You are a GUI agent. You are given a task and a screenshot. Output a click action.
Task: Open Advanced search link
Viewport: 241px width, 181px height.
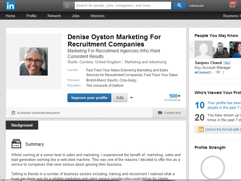[x=196, y=6]
